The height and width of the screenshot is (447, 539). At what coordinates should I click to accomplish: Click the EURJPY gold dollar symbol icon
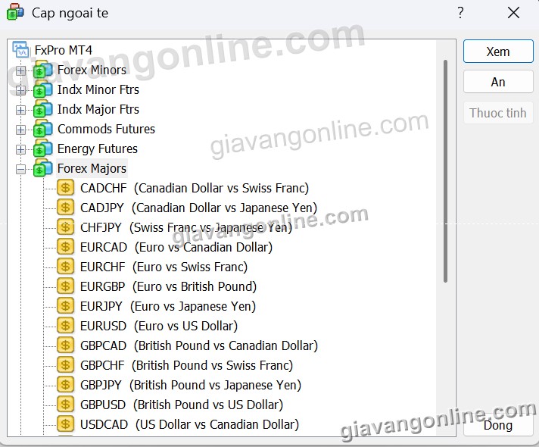(x=66, y=306)
